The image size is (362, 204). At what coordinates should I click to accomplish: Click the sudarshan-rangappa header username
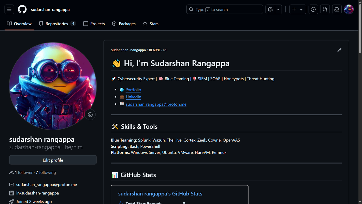click(x=50, y=9)
